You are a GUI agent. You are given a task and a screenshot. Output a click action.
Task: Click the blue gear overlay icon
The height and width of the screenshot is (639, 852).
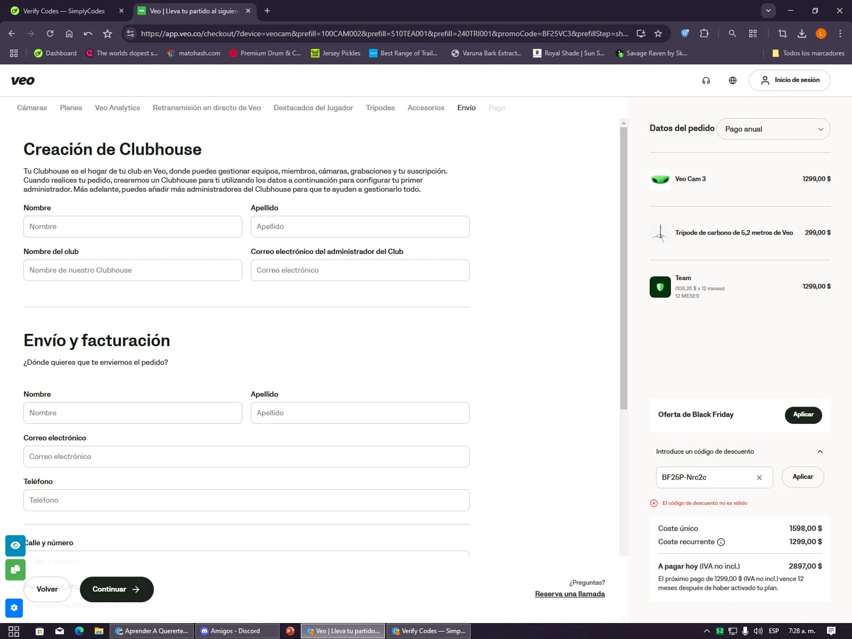click(x=14, y=608)
